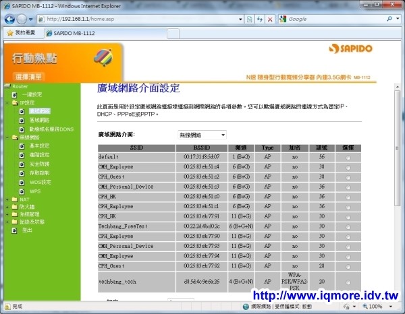Open 區域網路 sidebar item
The width and height of the screenshot is (405, 314).
point(39,120)
